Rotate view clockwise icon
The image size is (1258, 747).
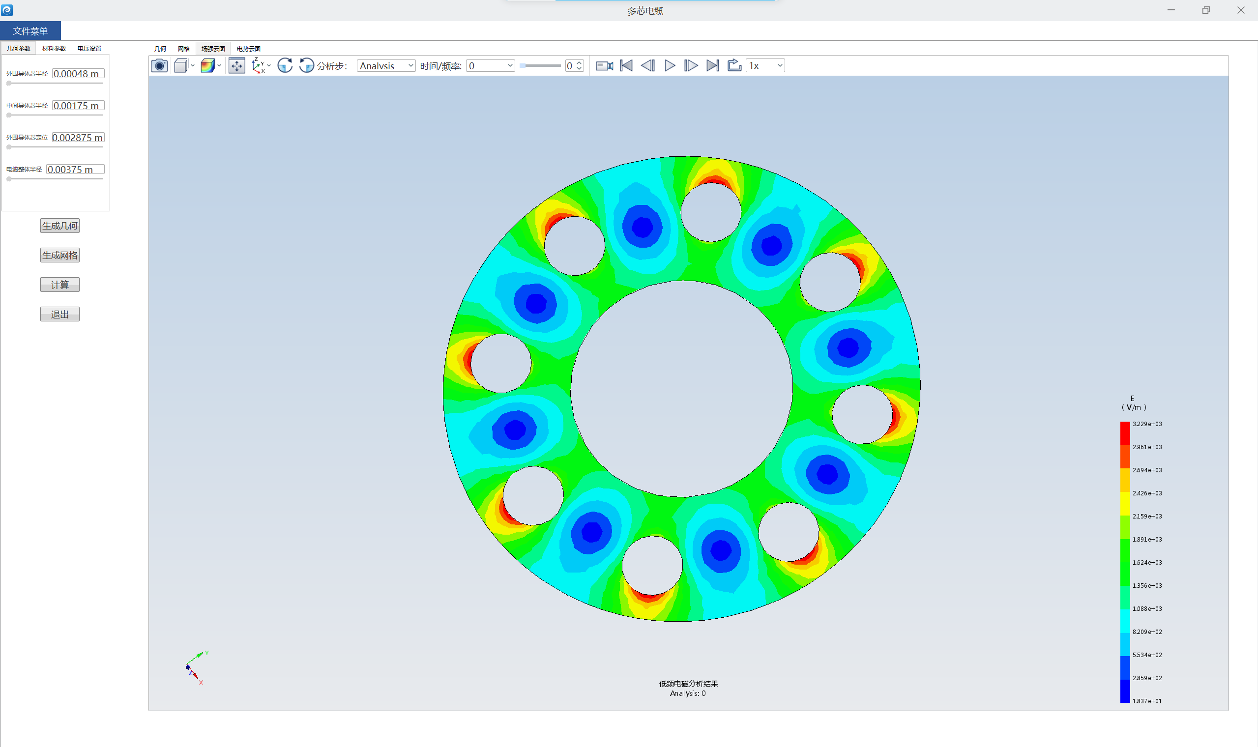click(x=285, y=65)
